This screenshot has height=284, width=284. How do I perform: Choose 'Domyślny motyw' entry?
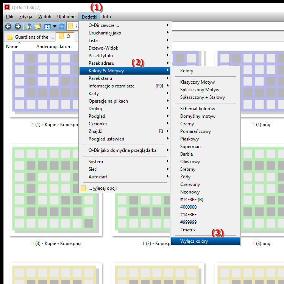(x=205, y=116)
